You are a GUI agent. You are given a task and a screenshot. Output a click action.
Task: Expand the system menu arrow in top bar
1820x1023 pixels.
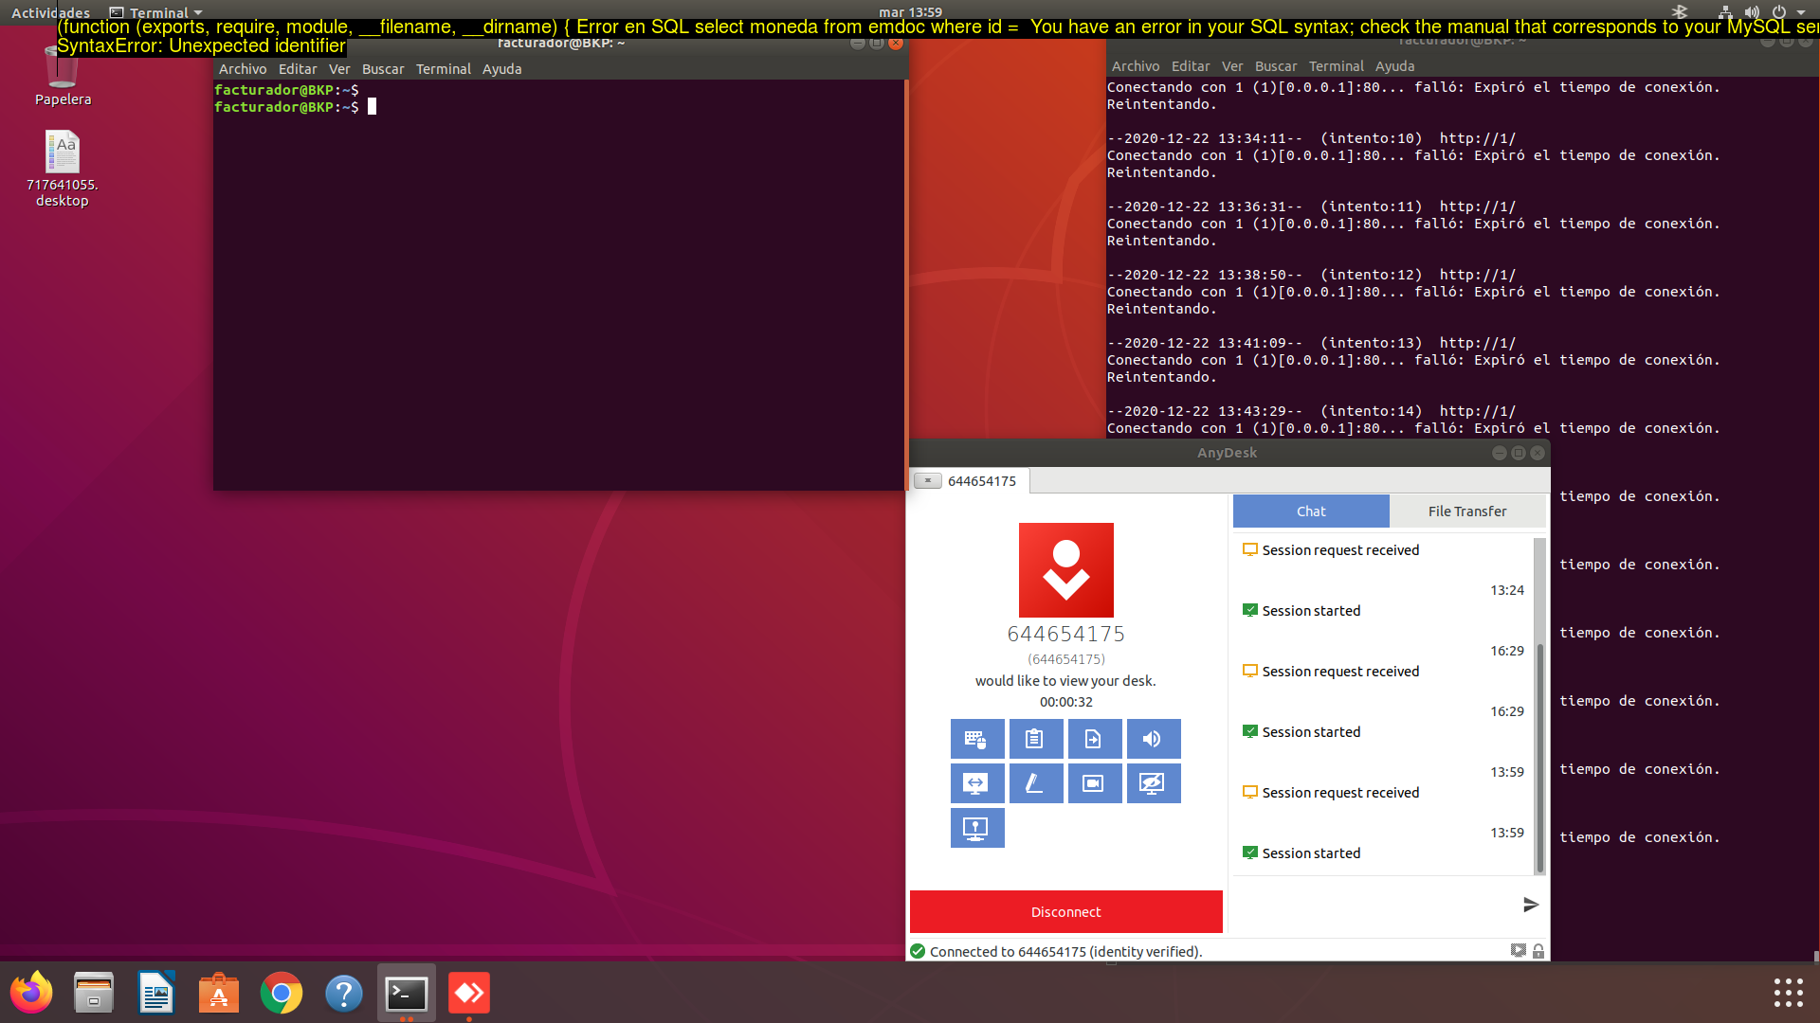point(1801,12)
